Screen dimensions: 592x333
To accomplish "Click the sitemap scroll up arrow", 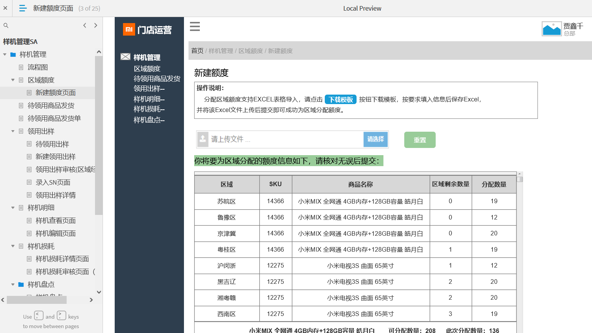I will (99, 52).
